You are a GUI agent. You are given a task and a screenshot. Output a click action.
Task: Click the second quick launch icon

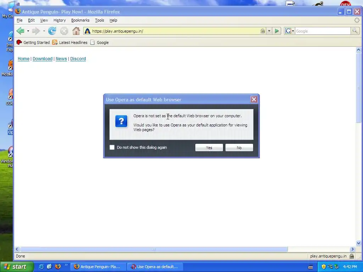[49, 266]
